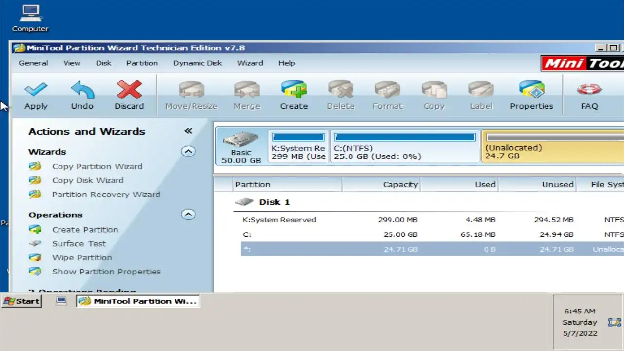Viewport: 624px width, 351px height.
Task: Open the Dynamic Disk menu
Action: click(x=197, y=63)
